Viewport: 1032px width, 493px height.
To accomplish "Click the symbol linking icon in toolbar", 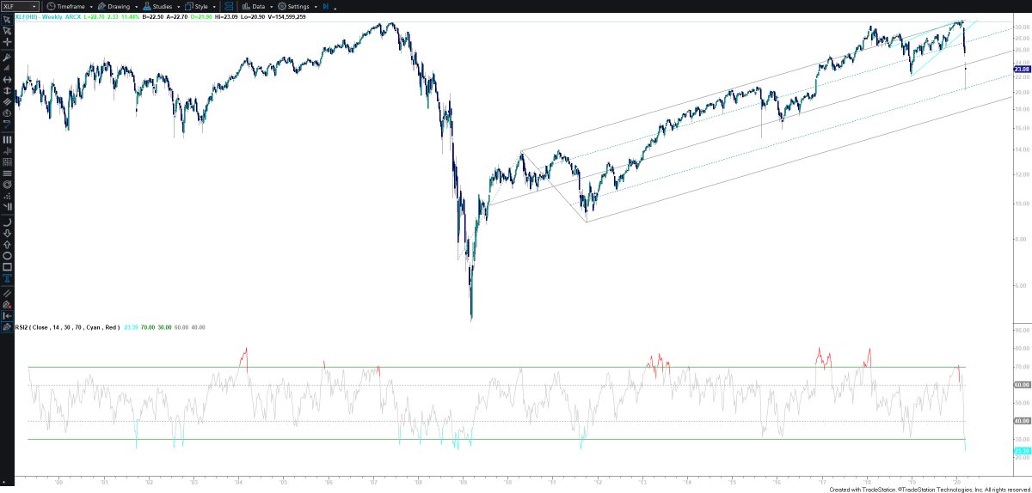I will [x=229, y=6].
